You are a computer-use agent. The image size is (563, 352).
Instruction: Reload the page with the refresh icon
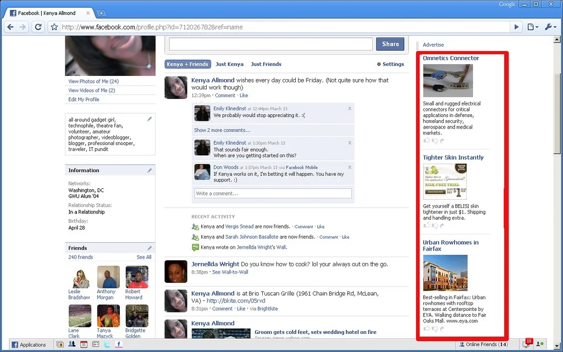[38, 27]
